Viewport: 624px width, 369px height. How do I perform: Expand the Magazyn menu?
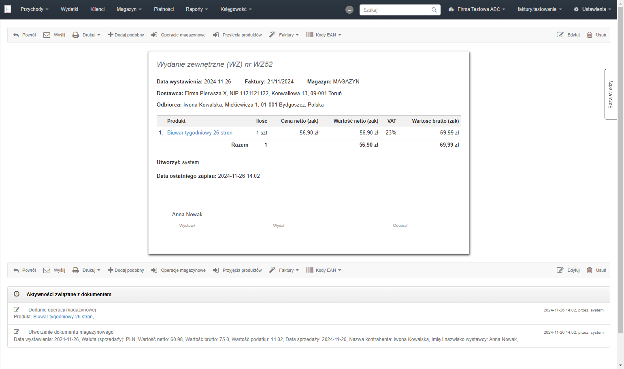tap(129, 9)
